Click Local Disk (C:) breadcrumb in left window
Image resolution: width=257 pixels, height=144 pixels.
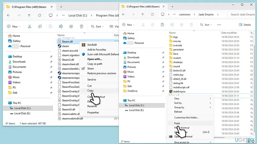point(78,15)
